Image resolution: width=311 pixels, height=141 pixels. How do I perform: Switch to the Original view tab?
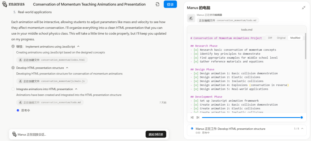tap(281, 38)
